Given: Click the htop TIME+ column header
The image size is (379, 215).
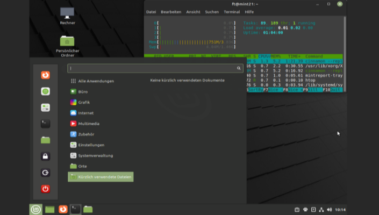Looking at the screenshot, I should tap(294, 56).
